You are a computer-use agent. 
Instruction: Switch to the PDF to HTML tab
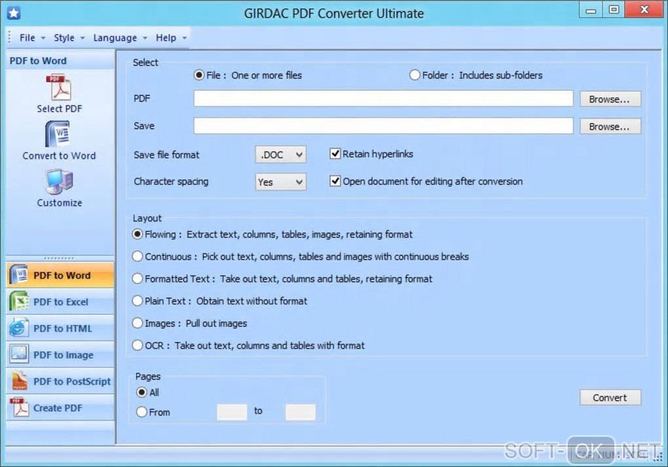coord(60,328)
